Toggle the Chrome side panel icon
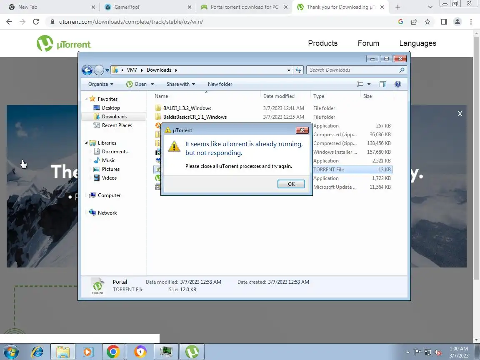The height and width of the screenshot is (360, 480). tap(444, 22)
